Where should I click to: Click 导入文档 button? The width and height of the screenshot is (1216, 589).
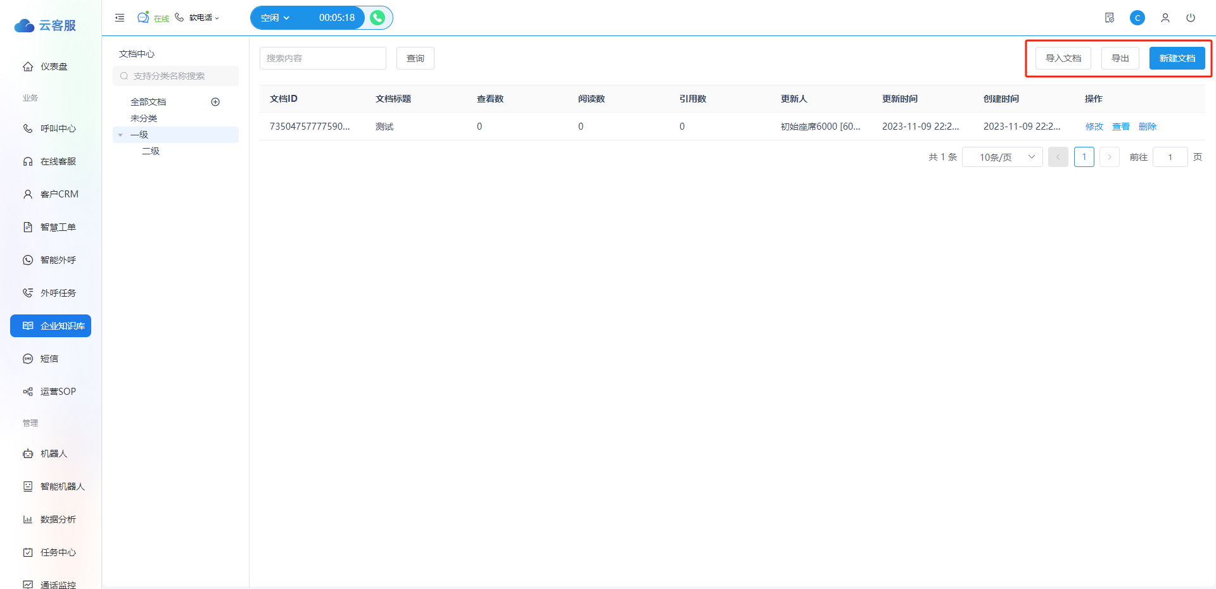click(x=1063, y=58)
